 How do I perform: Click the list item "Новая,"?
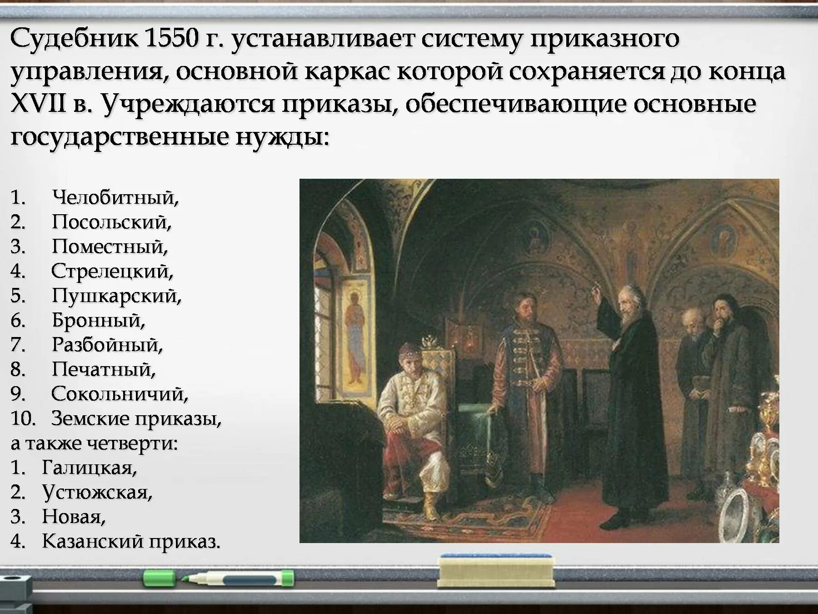74,517
